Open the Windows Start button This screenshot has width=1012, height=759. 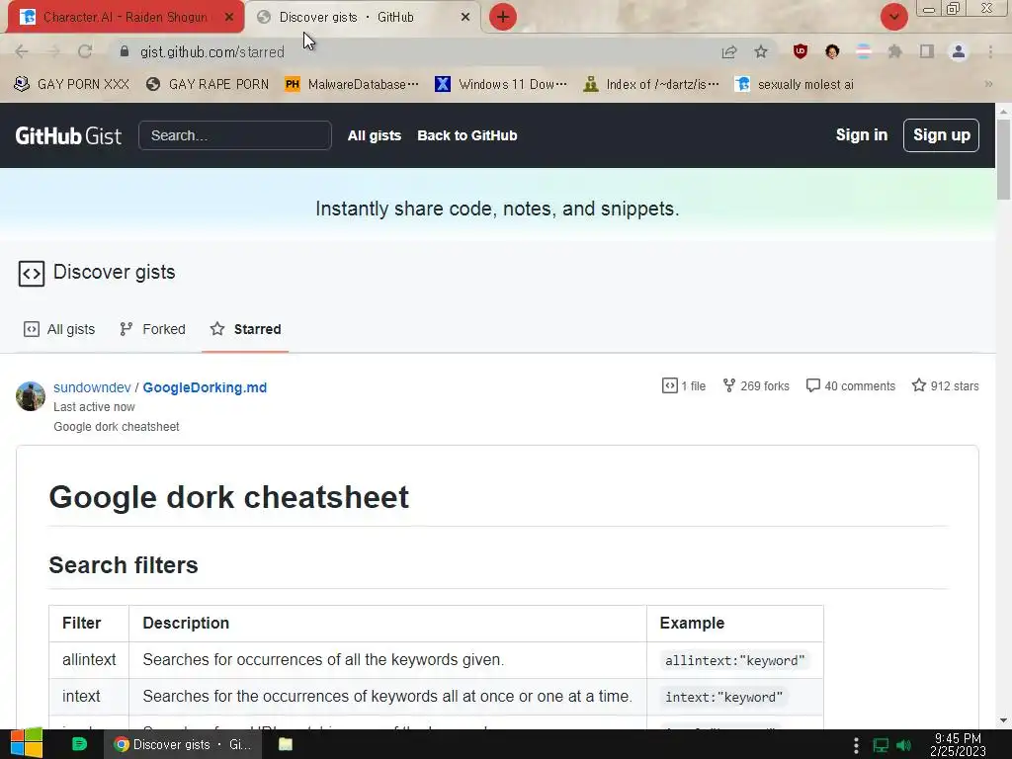coord(26,744)
